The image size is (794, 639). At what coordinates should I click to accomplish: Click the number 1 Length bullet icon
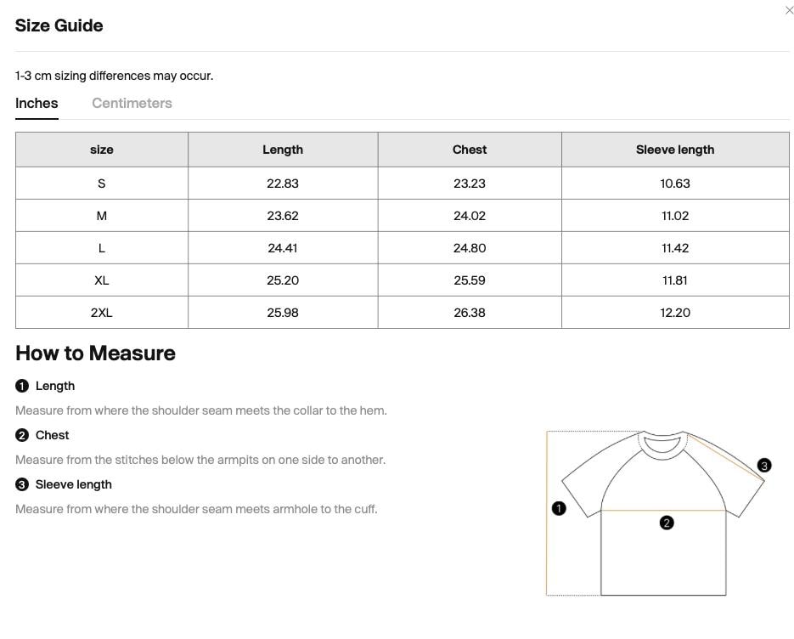22,386
